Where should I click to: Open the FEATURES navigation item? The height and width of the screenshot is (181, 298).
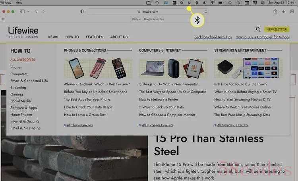(95, 37)
